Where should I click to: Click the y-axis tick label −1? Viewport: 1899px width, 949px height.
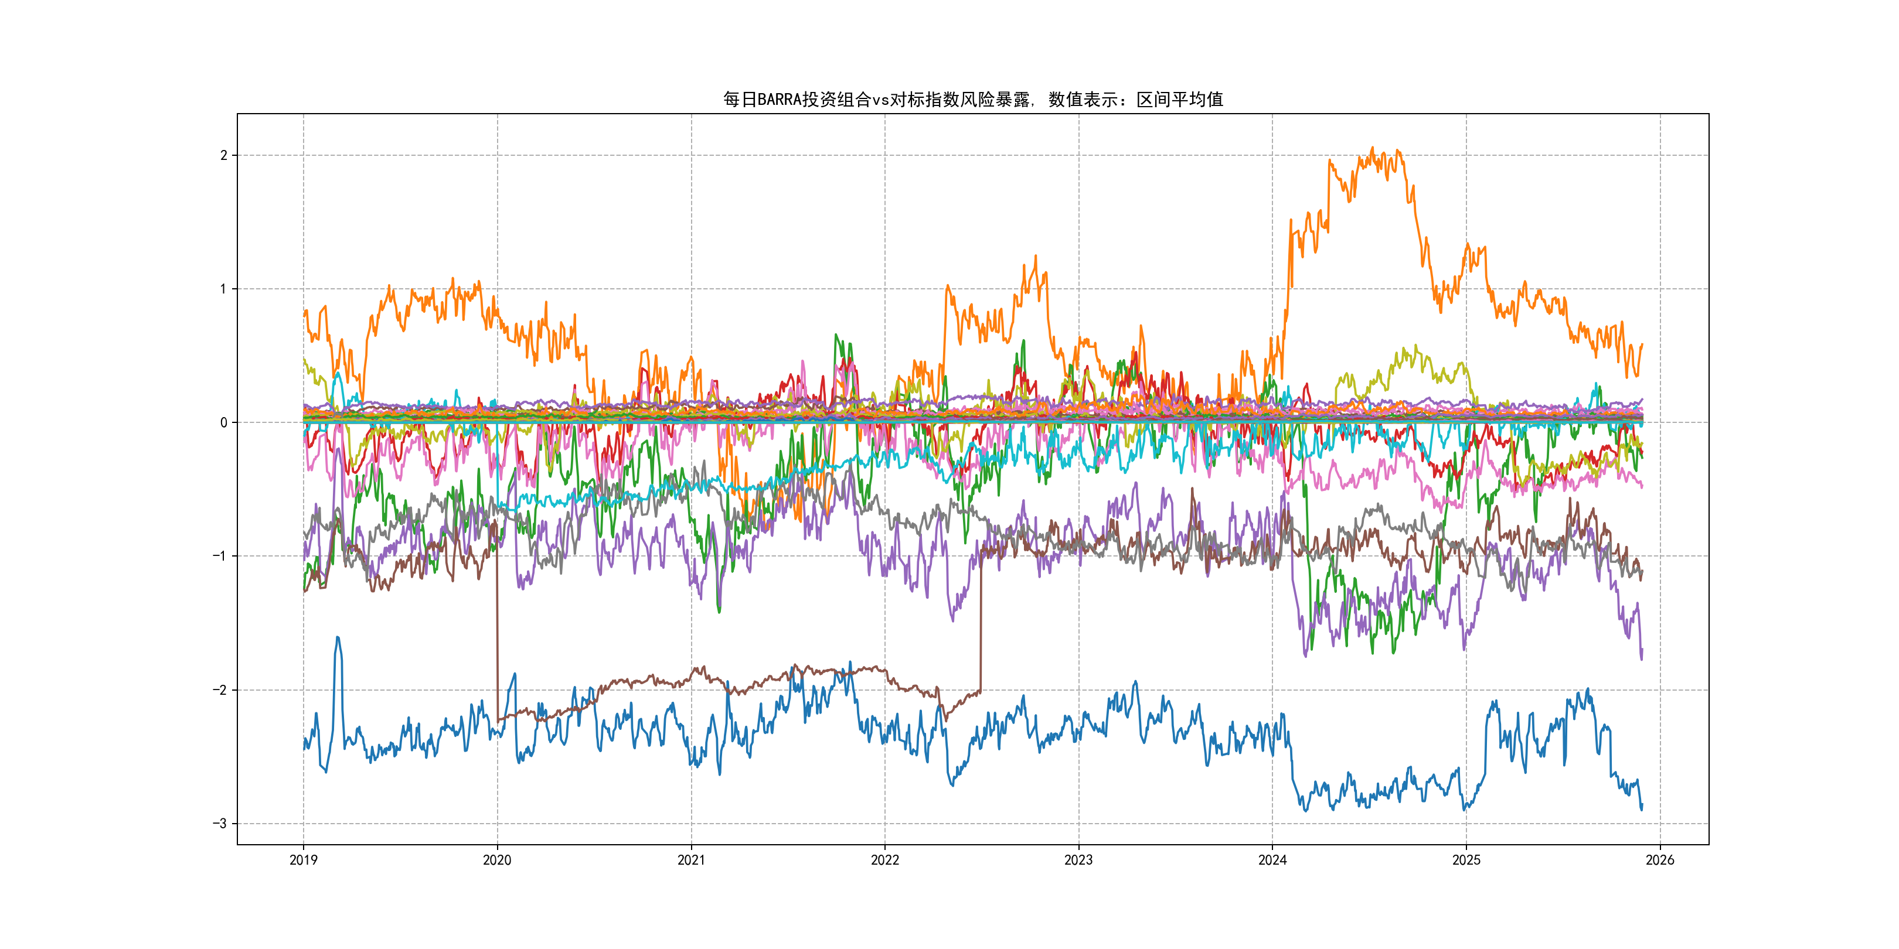(x=220, y=557)
